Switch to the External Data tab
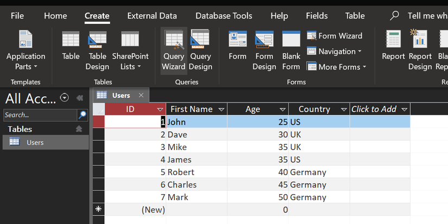Viewport: 448px width, 224px height. pyautogui.click(x=152, y=16)
